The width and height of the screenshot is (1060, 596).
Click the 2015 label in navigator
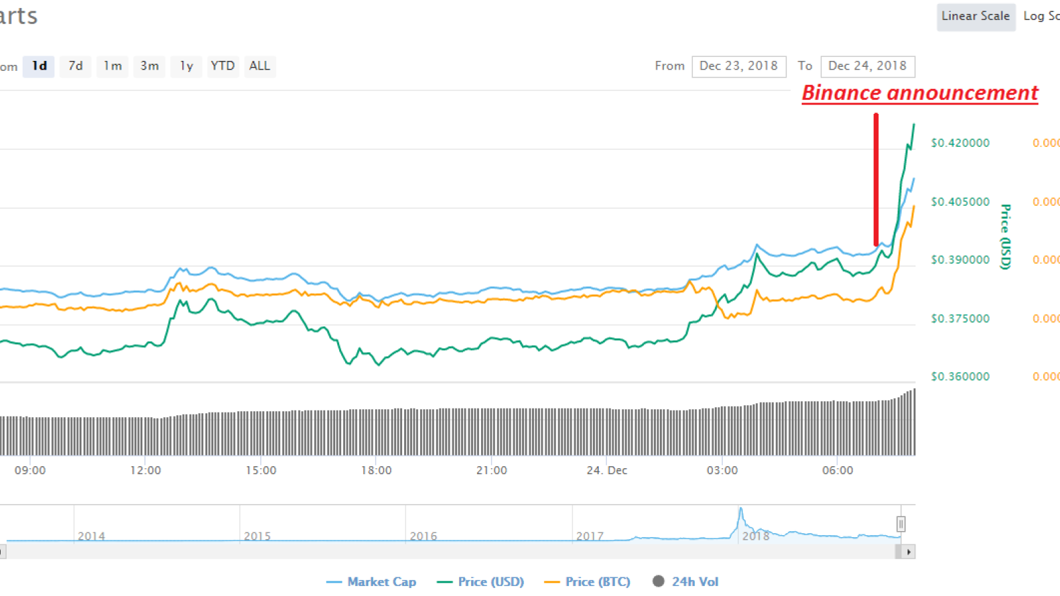[x=257, y=536]
